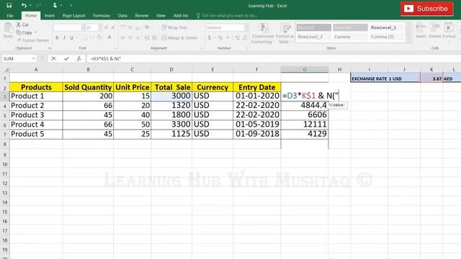Bottom-align cell text

[138, 27]
